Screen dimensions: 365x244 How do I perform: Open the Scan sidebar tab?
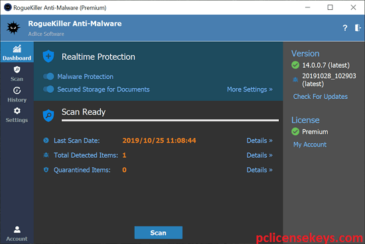coord(17,74)
